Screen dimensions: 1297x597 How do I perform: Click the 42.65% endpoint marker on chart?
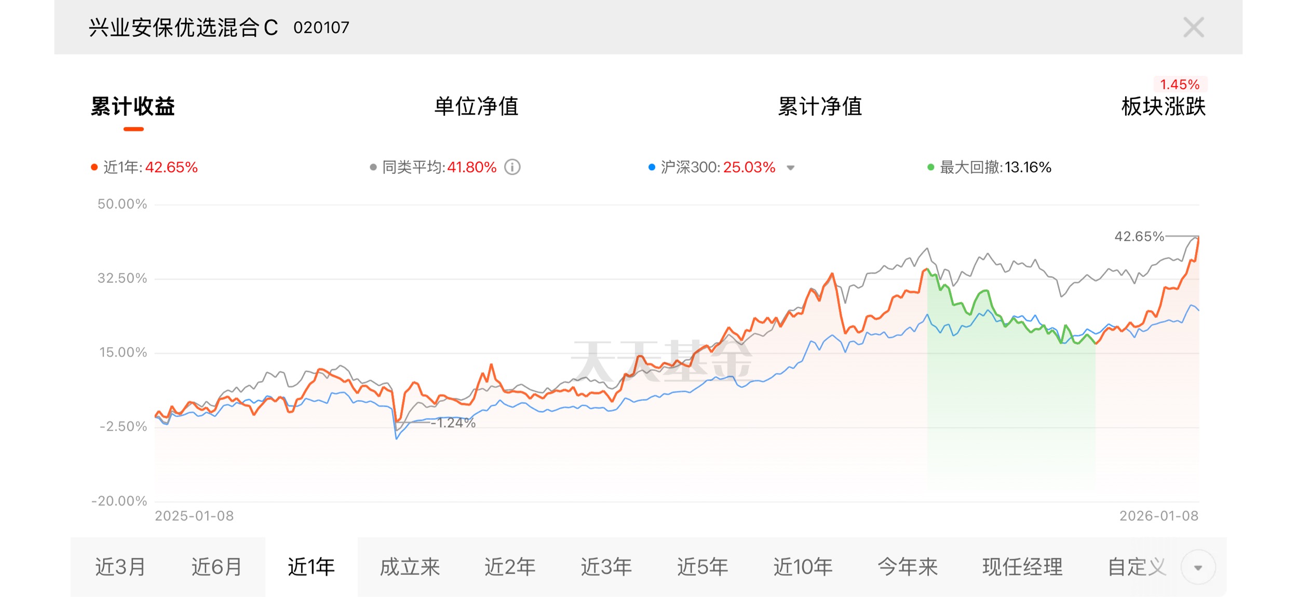tap(1139, 237)
